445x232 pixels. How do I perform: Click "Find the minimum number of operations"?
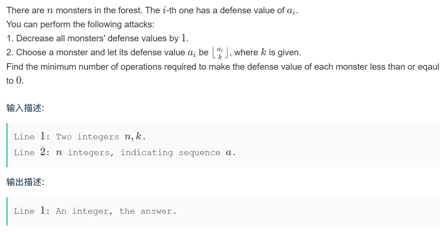click(x=83, y=67)
